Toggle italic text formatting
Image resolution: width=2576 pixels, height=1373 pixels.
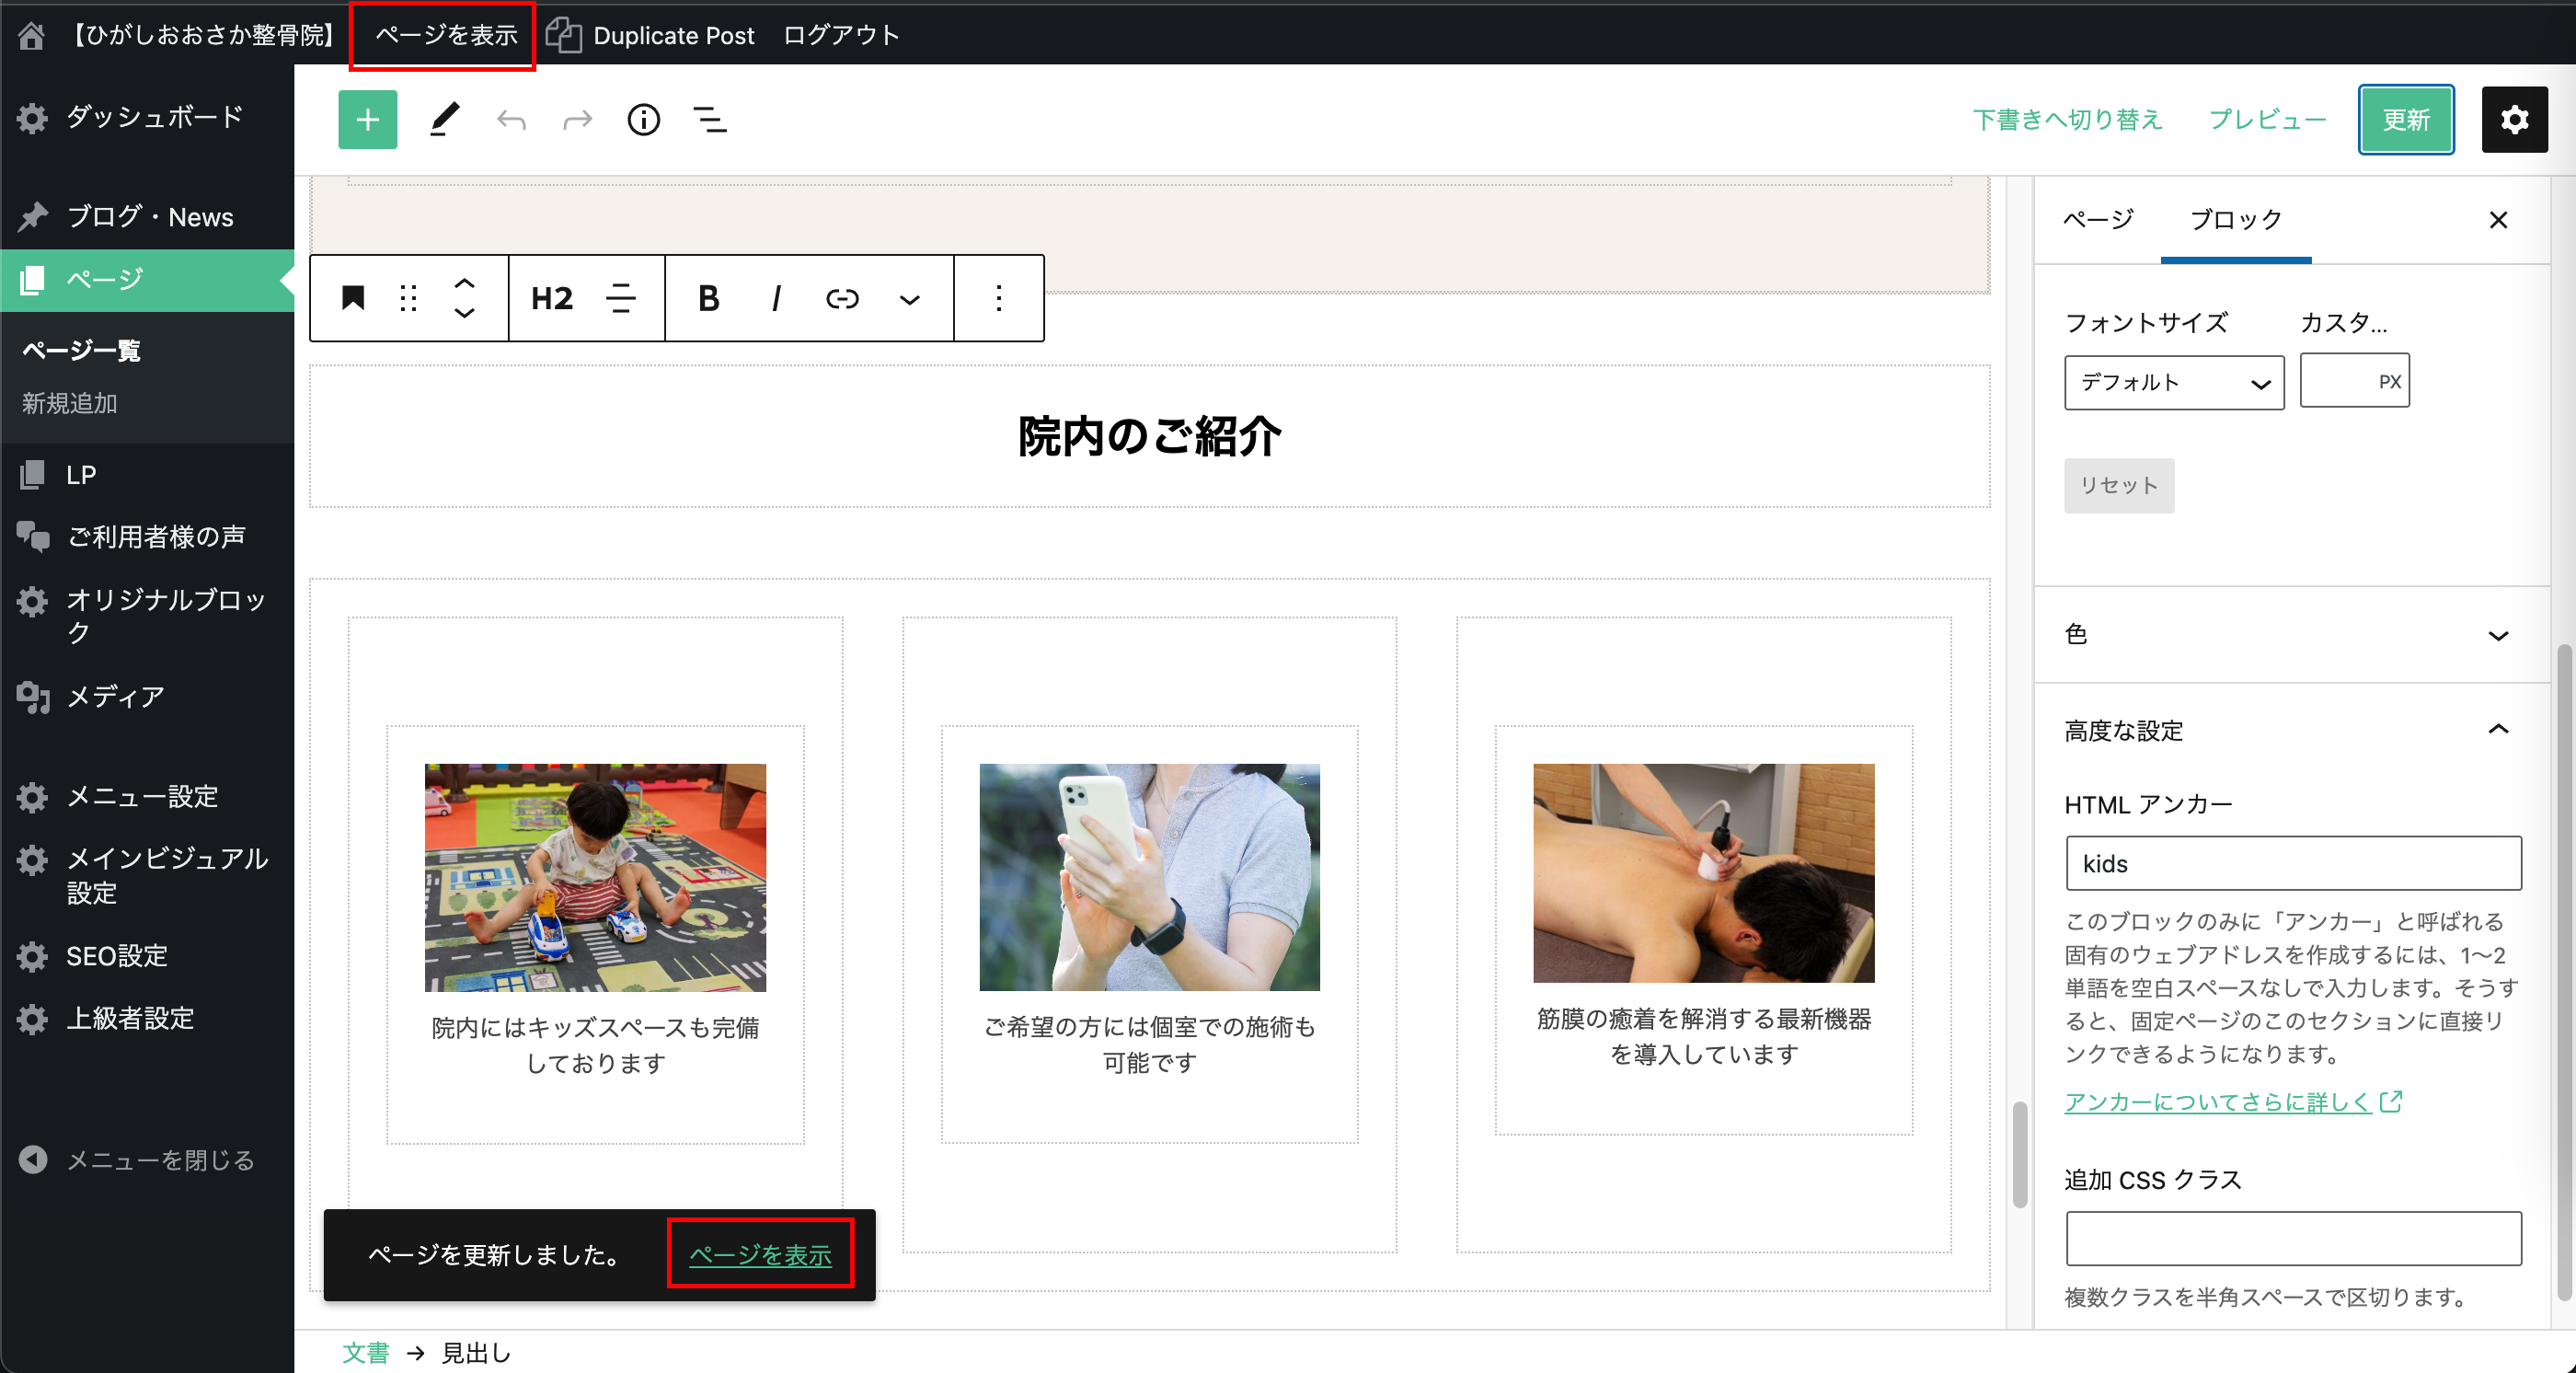pyautogui.click(x=776, y=298)
